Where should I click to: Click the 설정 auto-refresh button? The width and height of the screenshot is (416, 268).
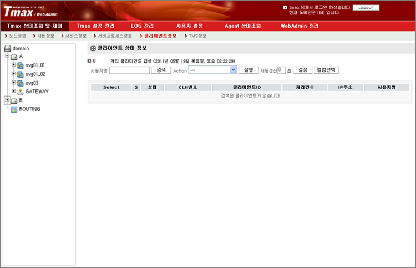pyautogui.click(x=303, y=70)
